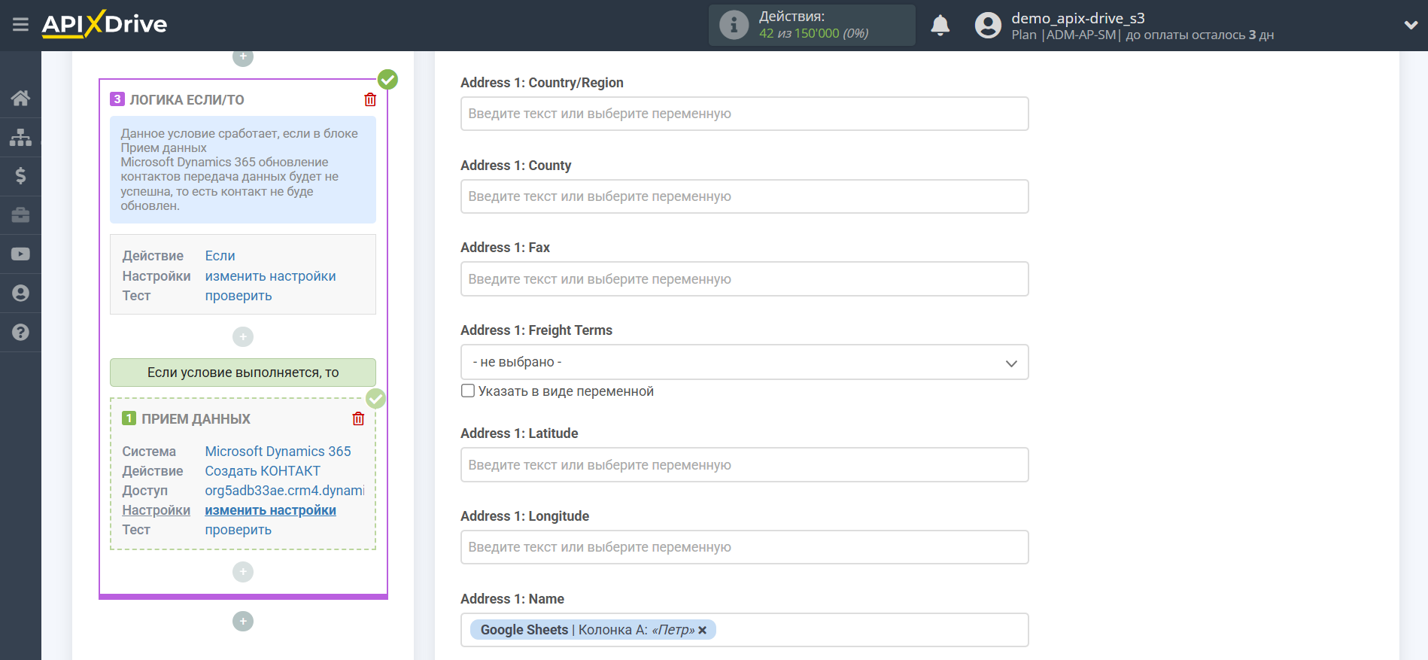Focus the Longitude input field

pos(744,547)
